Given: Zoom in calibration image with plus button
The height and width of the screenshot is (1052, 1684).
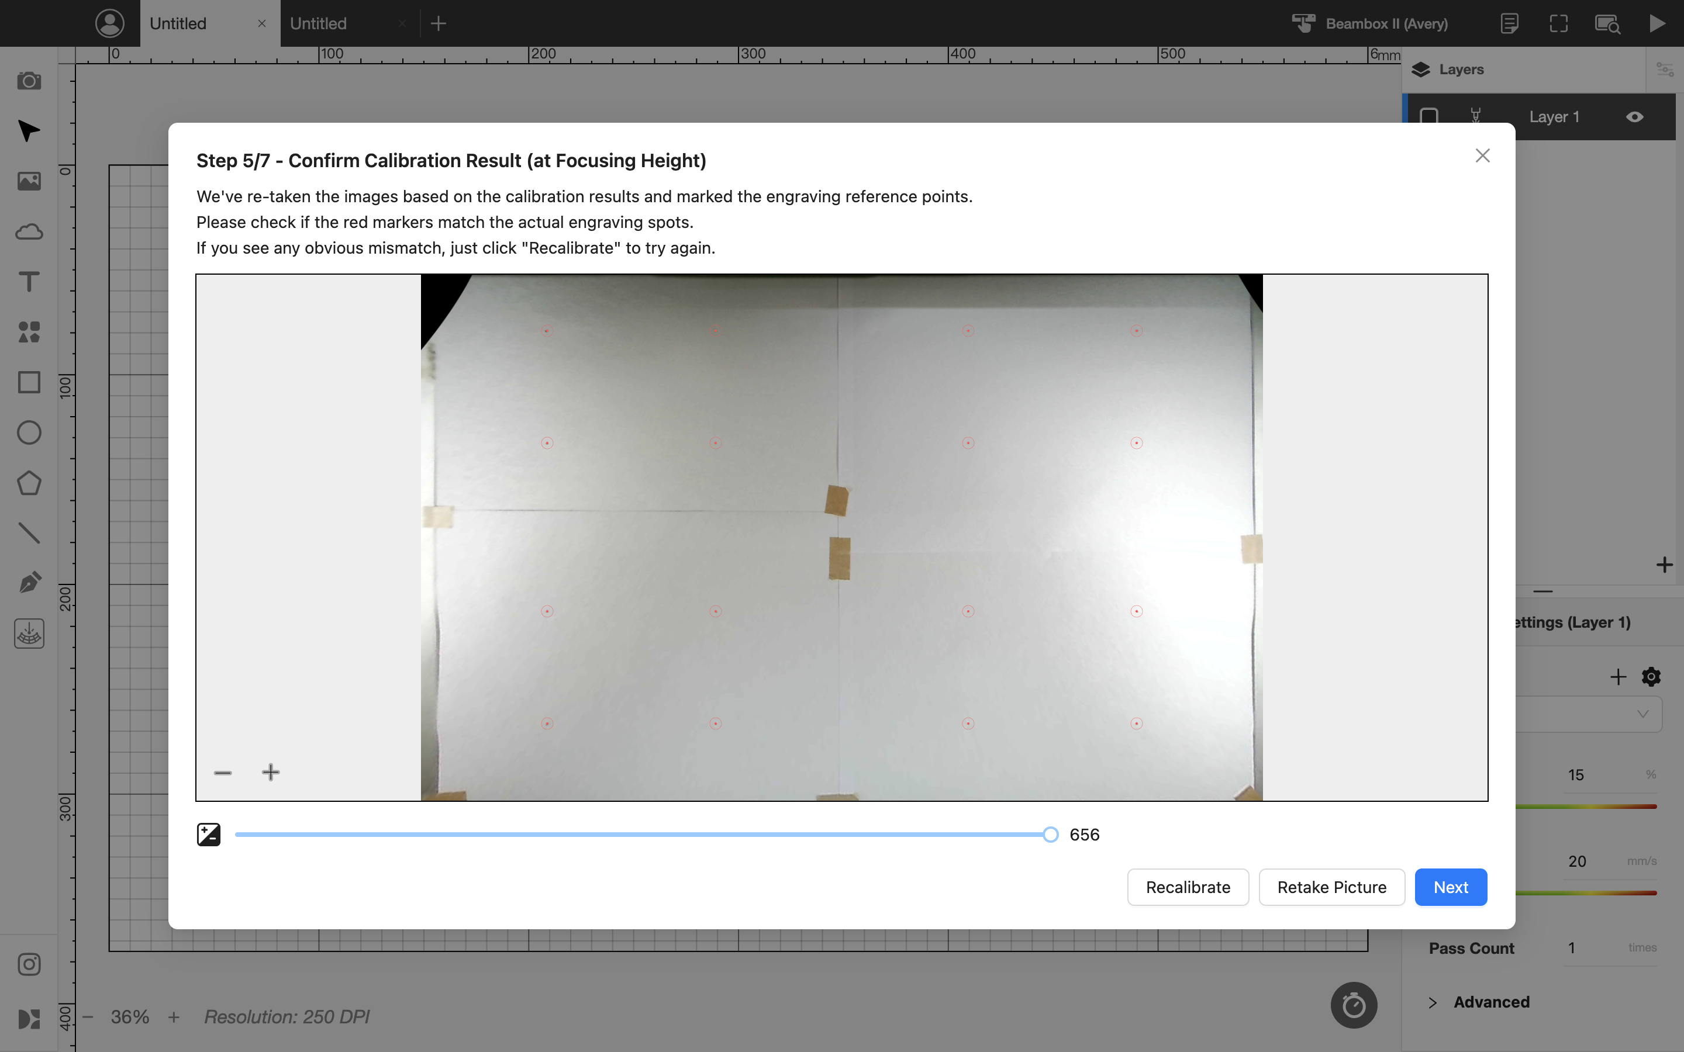Looking at the screenshot, I should 271,772.
